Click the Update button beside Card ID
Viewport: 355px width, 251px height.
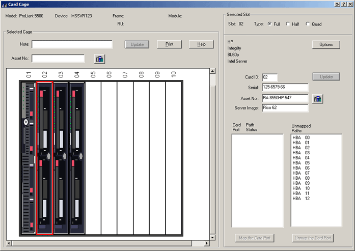(x=326, y=77)
